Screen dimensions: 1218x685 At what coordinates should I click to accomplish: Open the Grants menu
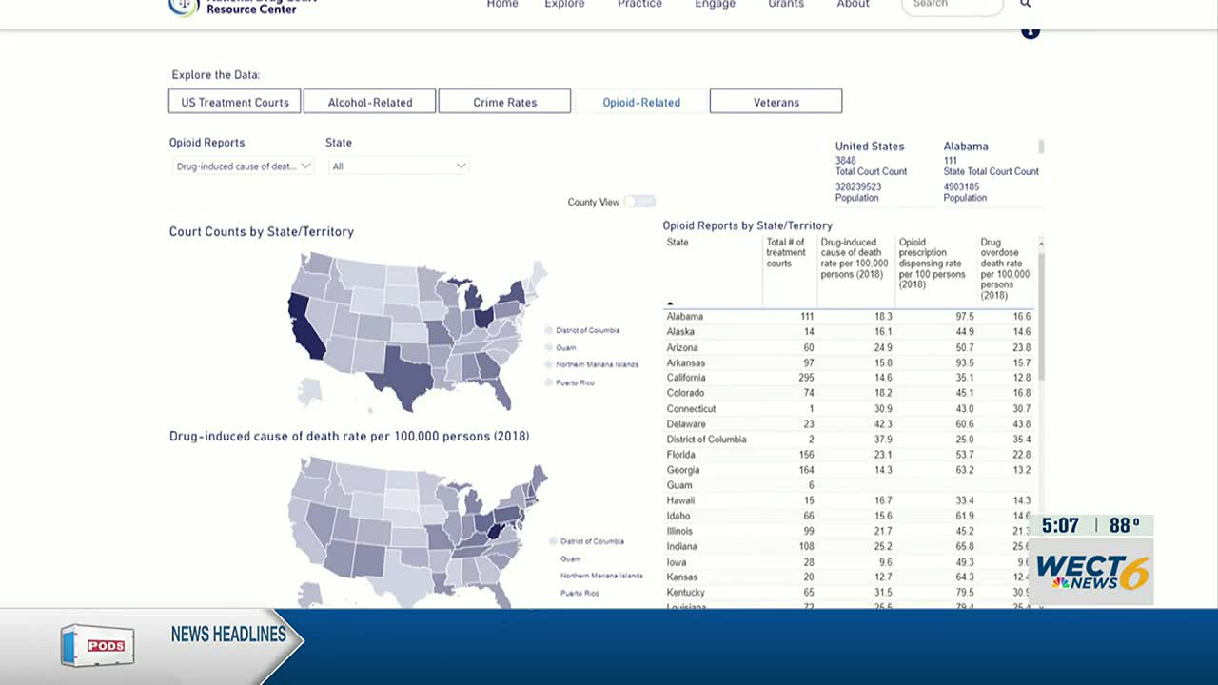(786, 5)
